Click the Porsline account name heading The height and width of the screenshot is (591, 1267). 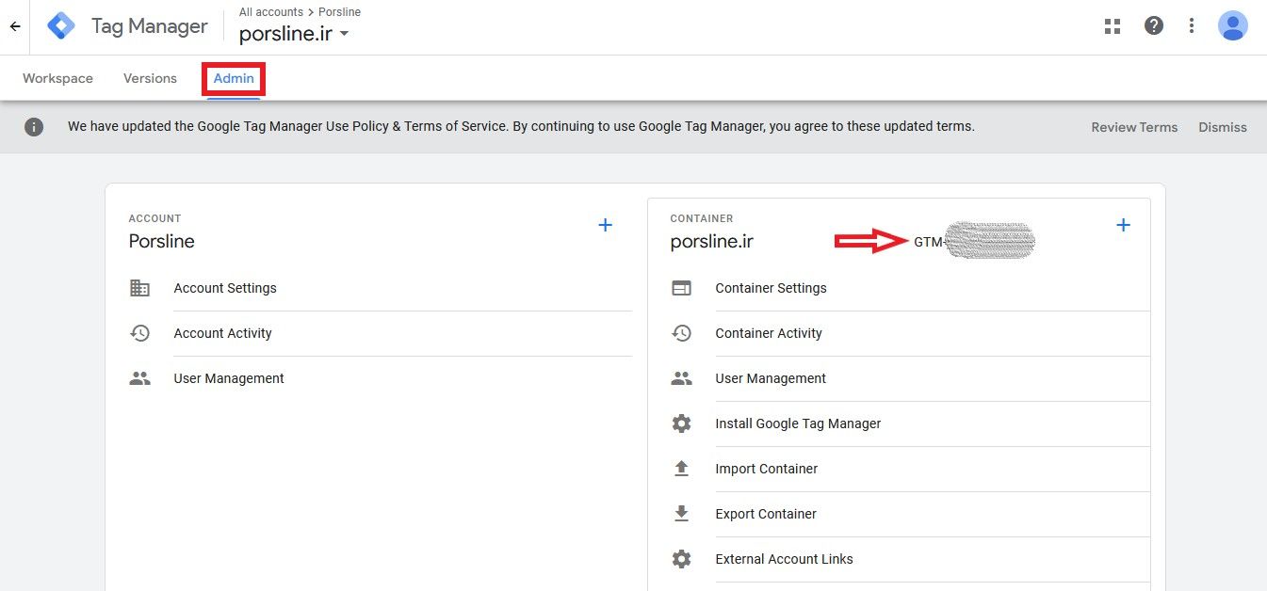[x=162, y=241]
